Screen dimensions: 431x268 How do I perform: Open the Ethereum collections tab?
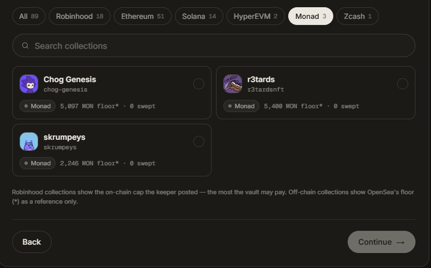[143, 16]
